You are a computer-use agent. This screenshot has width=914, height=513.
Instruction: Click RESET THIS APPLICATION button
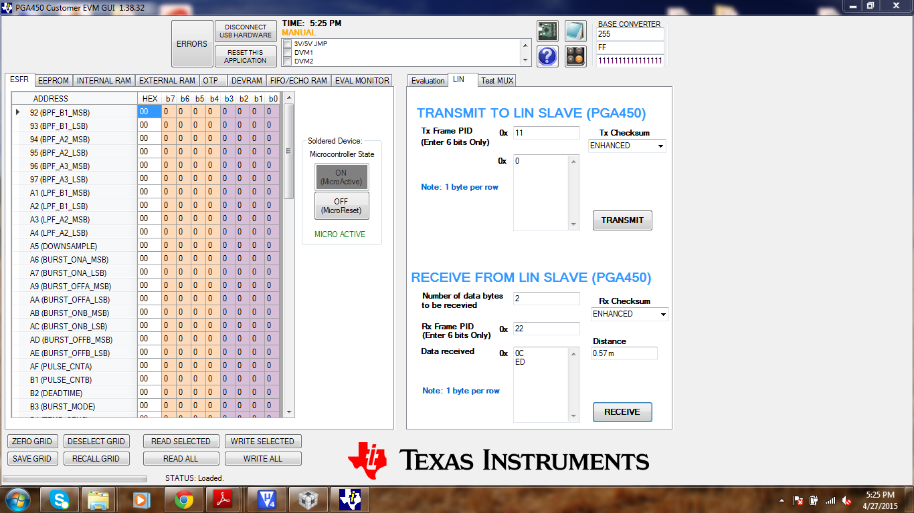point(246,56)
